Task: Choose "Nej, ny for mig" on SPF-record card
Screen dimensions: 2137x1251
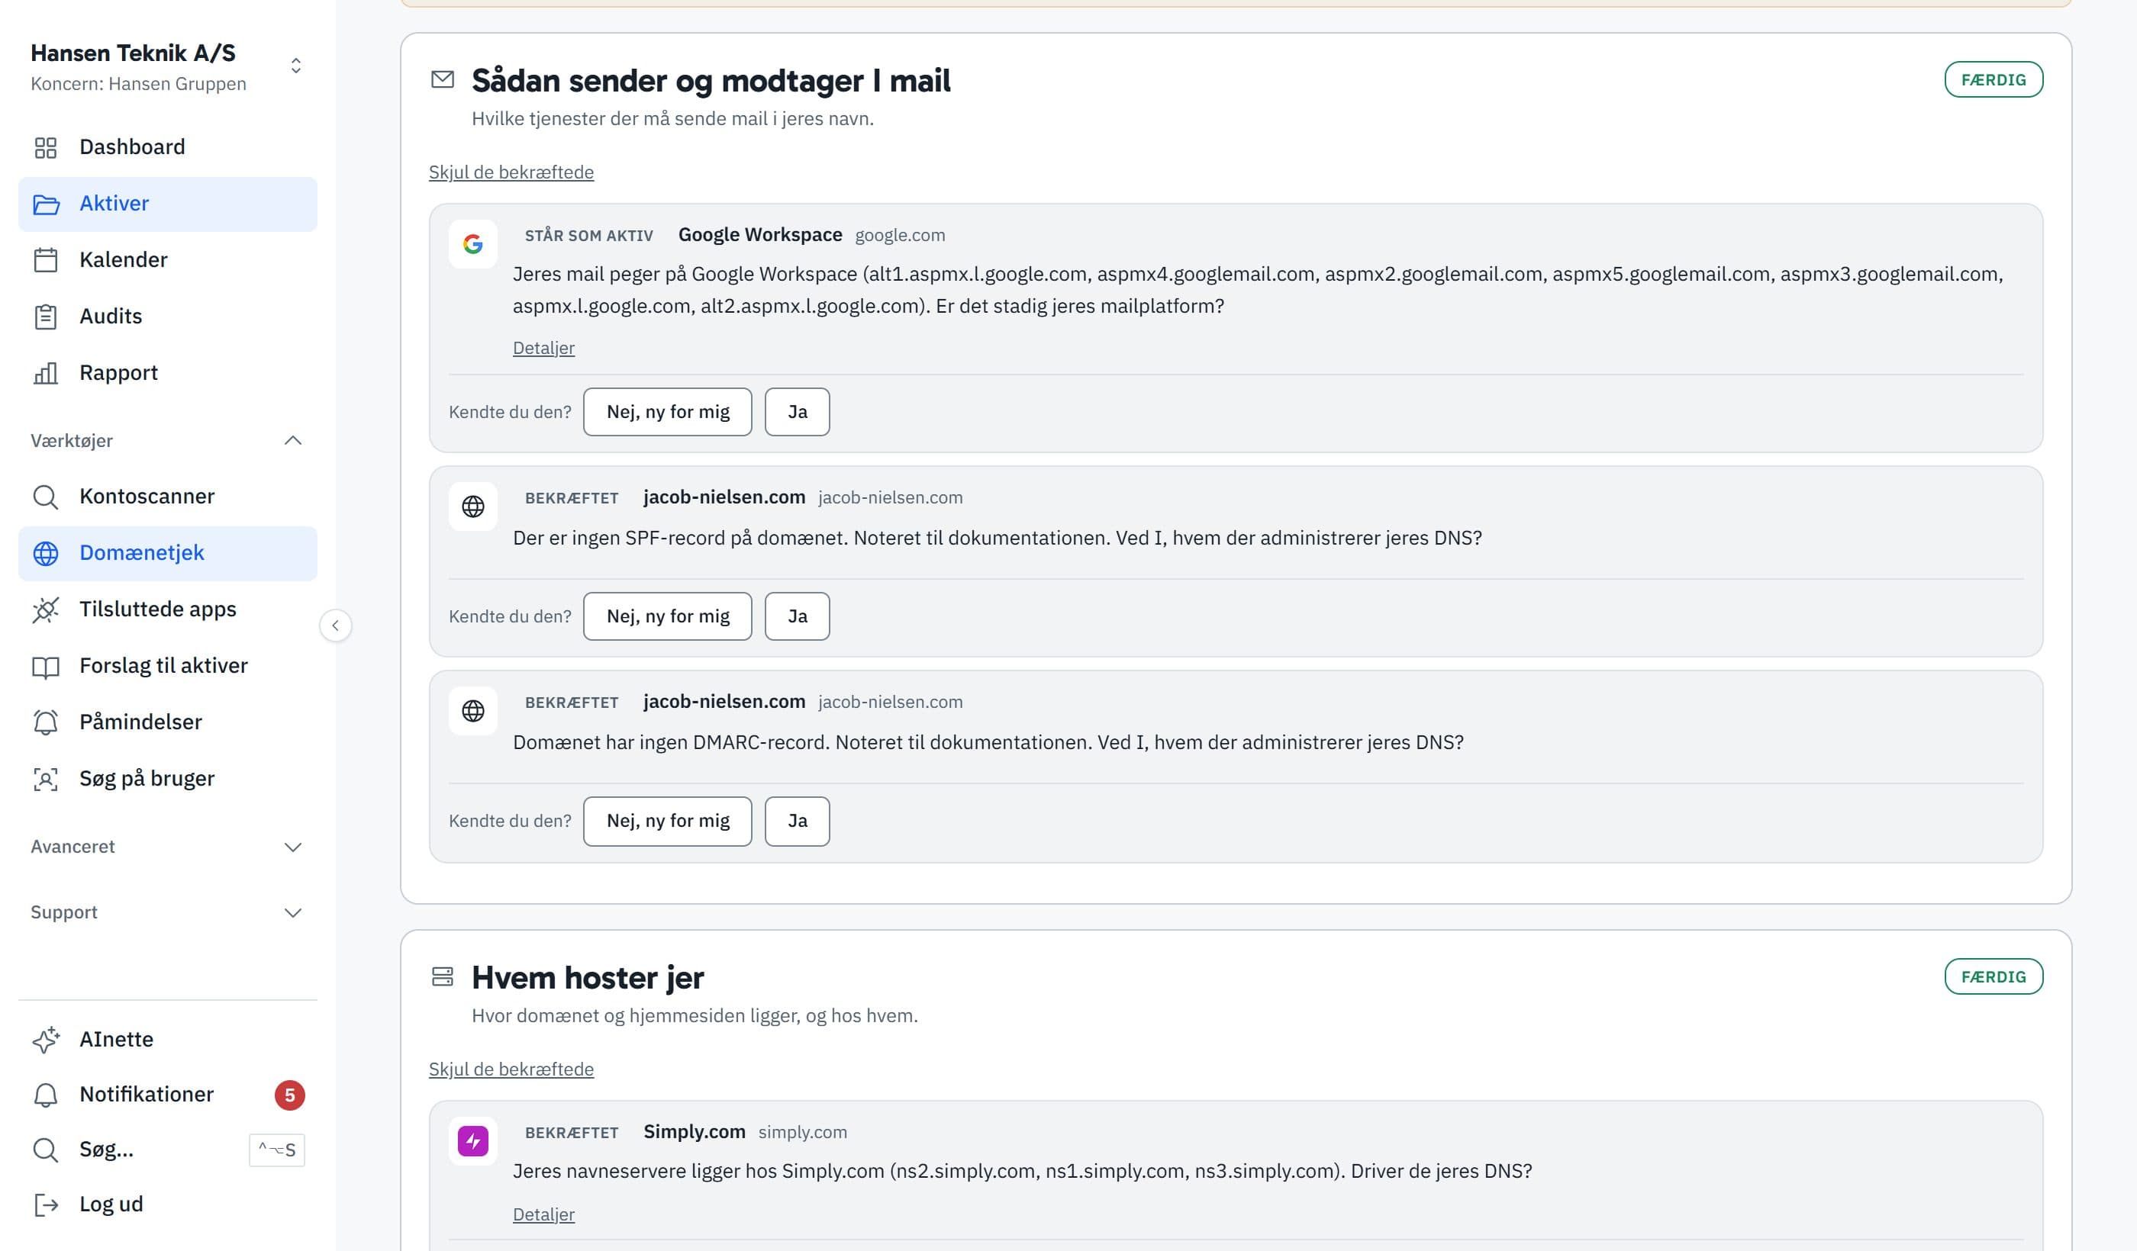Action: [x=667, y=616]
